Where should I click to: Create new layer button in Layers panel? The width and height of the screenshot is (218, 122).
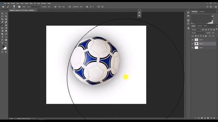point(211,118)
